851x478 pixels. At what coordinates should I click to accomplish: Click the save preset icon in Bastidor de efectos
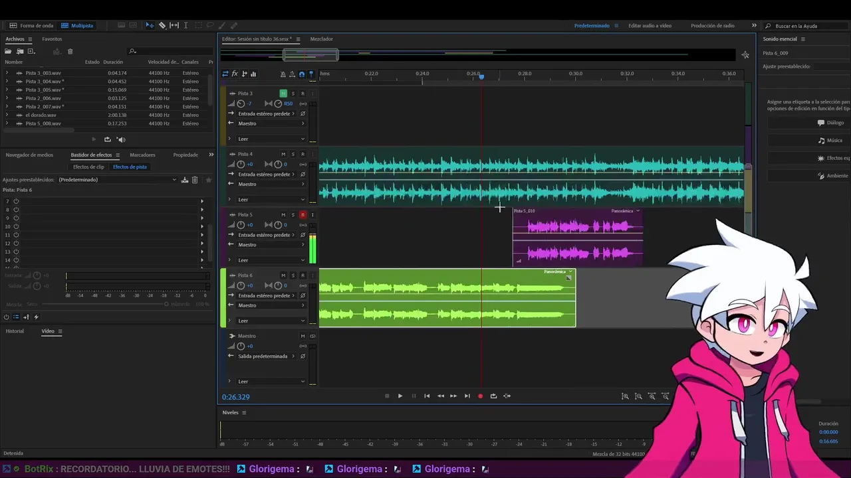click(x=185, y=180)
